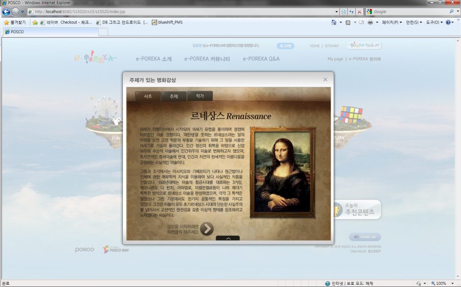Open the 도구(O) tools dropdown
Screen dimensions: 461x287
point(434,22)
